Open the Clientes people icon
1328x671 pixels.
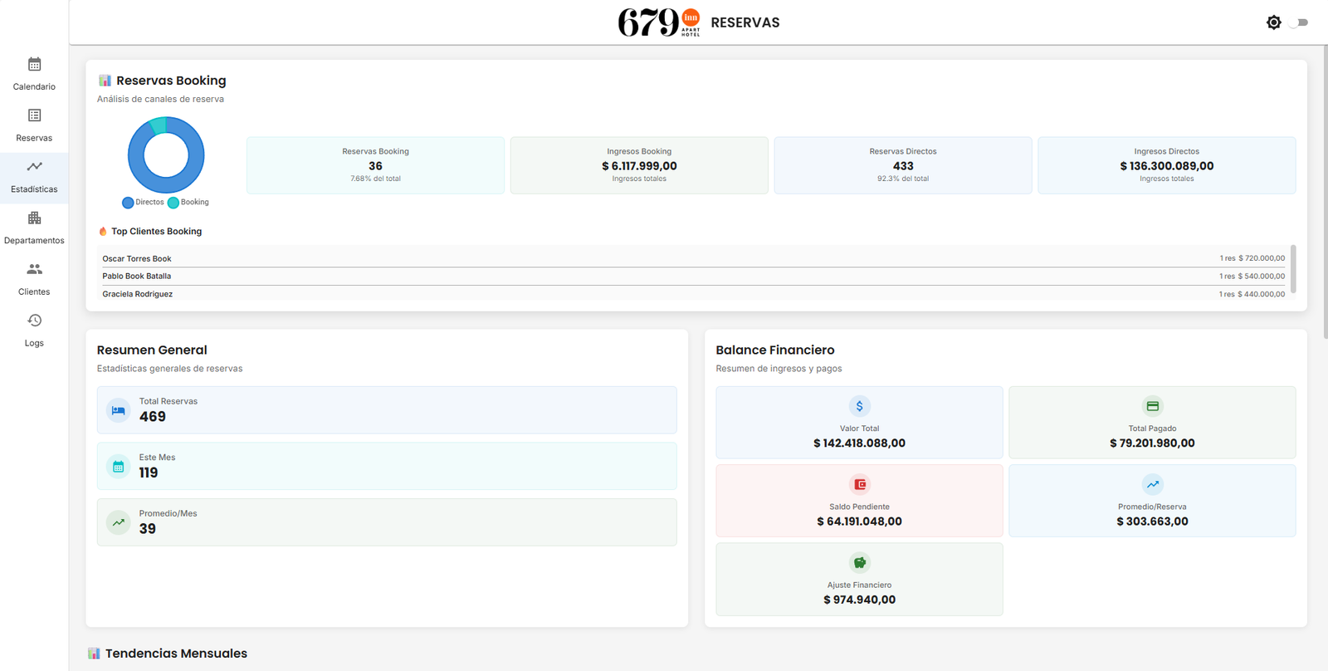(34, 269)
